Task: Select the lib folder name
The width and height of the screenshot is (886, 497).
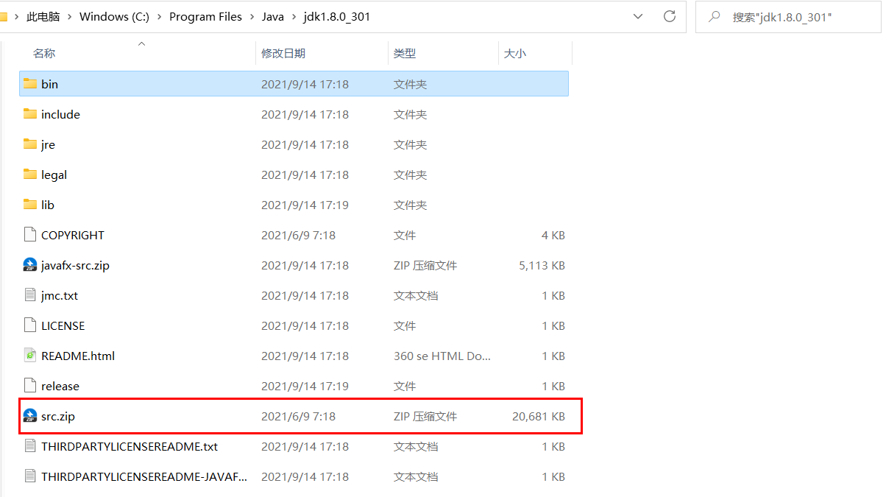Action: click(x=48, y=205)
